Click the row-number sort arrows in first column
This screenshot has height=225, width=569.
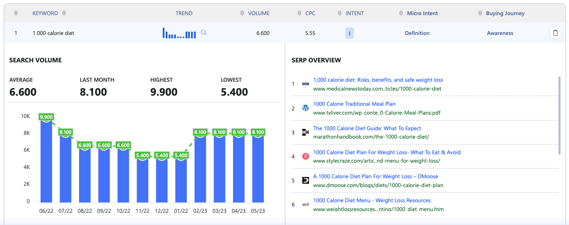16,13
